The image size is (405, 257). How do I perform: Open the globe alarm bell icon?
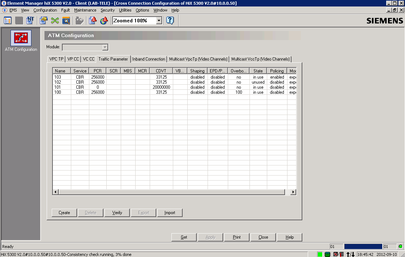click(104, 21)
